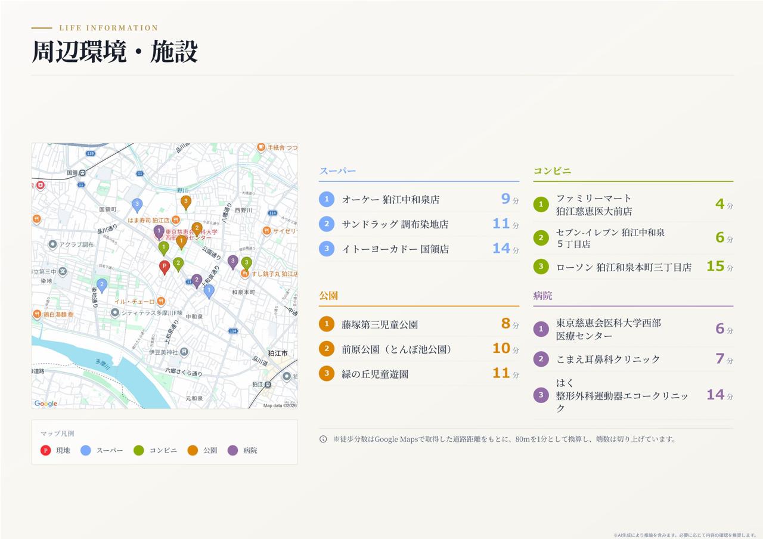
Task: Click number badge beside ファミリーマート 狛江慈恵医大前店
Action: (541, 205)
